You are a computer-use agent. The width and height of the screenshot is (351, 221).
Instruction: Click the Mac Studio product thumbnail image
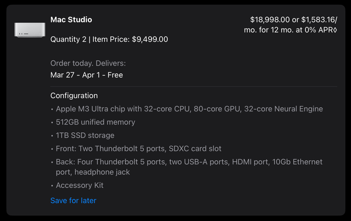(x=30, y=30)
